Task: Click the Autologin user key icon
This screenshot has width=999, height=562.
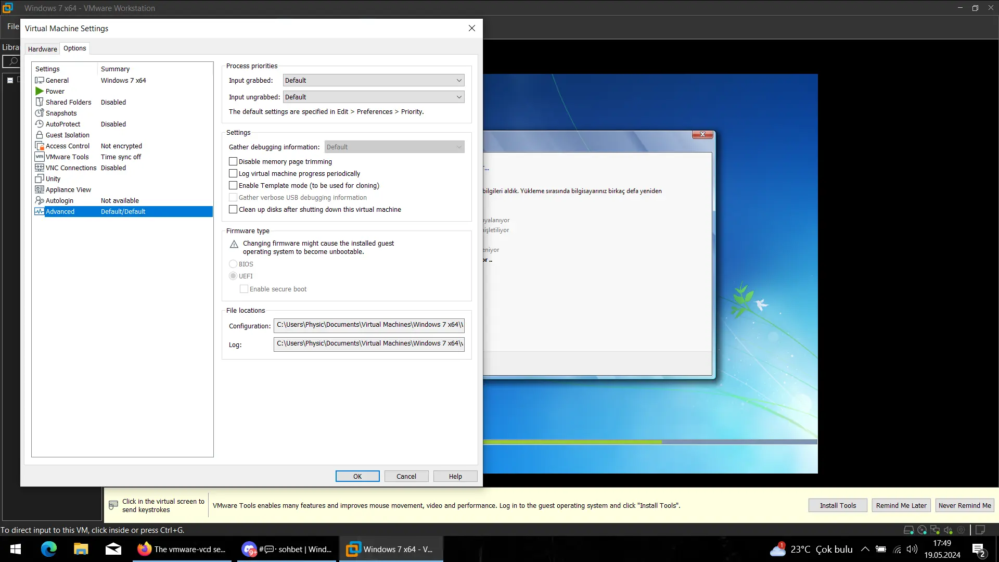Action: coord(40,200)
